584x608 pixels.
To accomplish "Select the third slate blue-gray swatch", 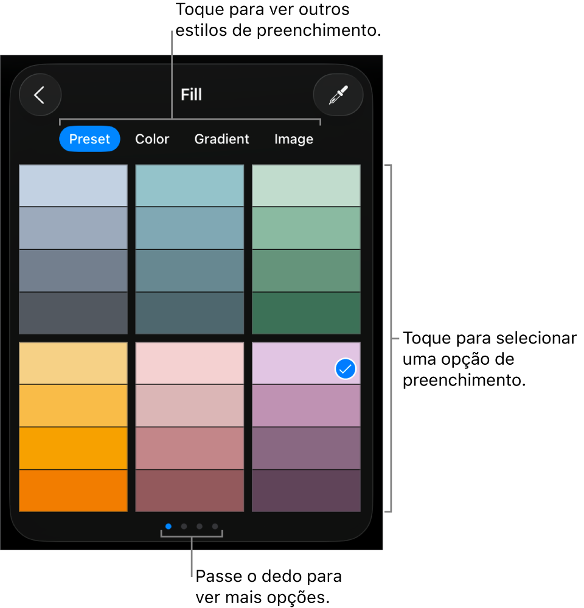I will 74,271.
